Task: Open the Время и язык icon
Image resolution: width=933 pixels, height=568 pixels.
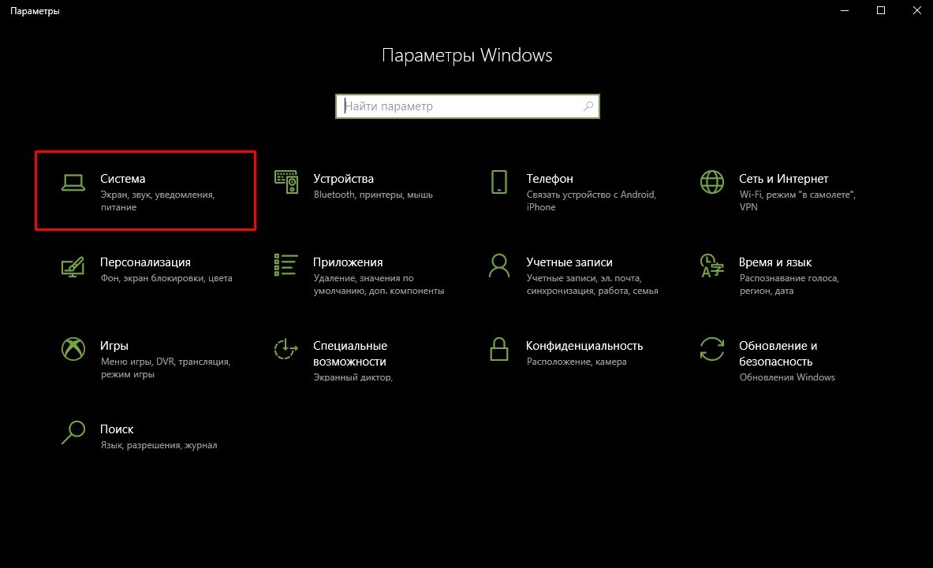Action: click(712, 265)
